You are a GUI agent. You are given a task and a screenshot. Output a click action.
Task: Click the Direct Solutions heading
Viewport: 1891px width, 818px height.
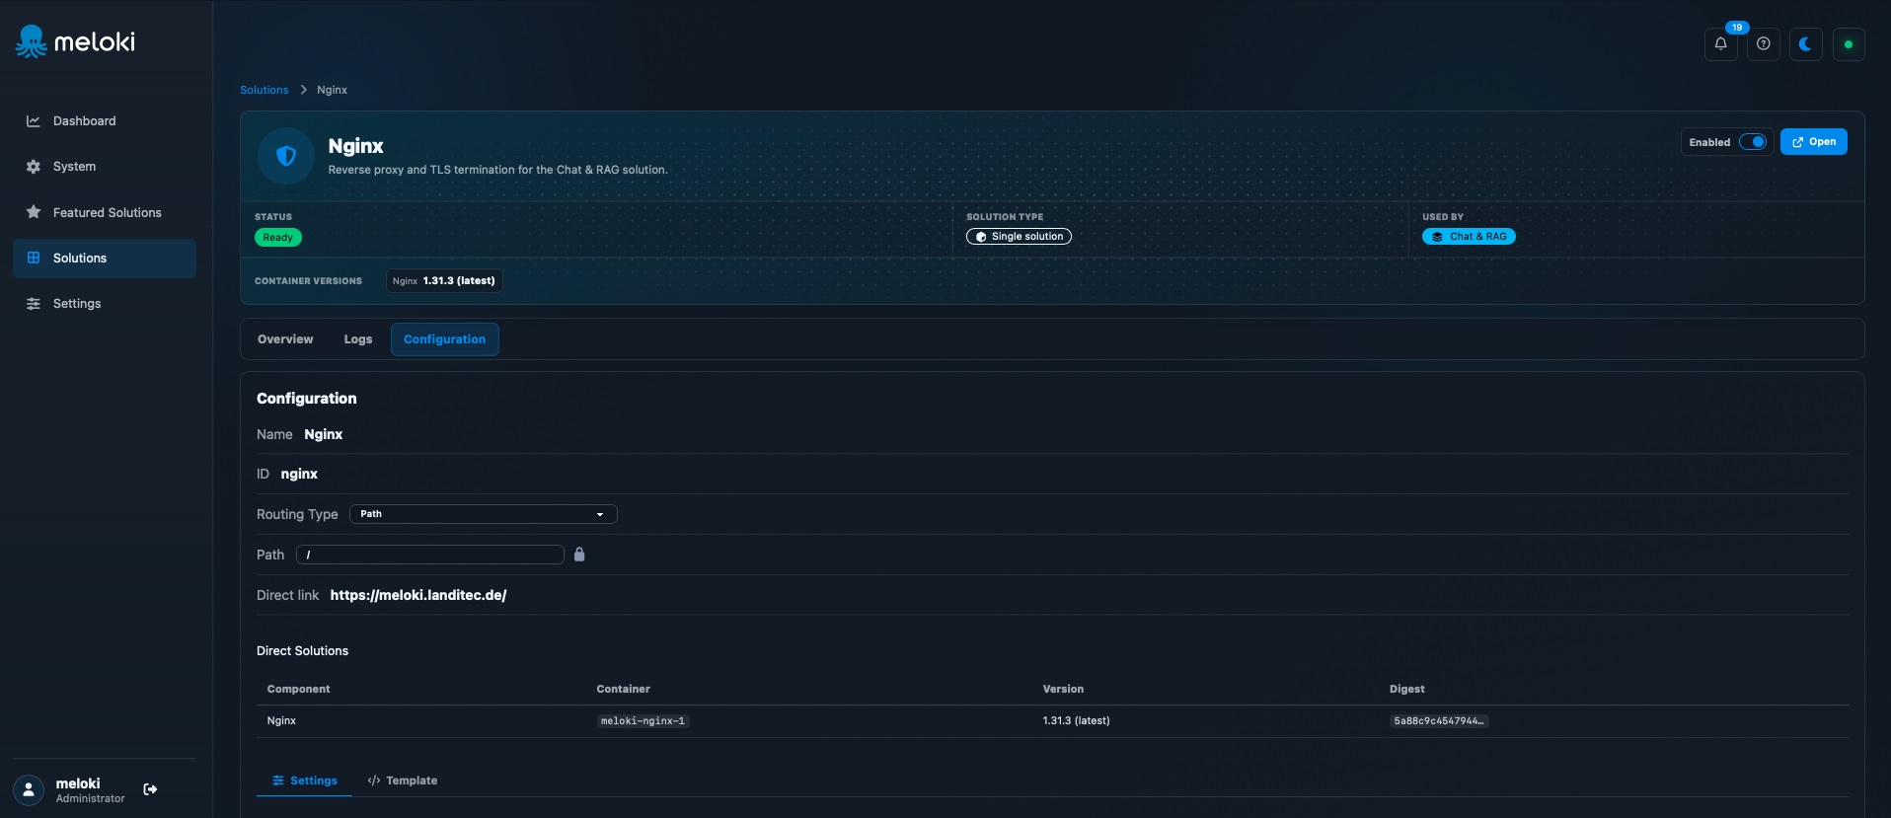(x=302, y=651)
